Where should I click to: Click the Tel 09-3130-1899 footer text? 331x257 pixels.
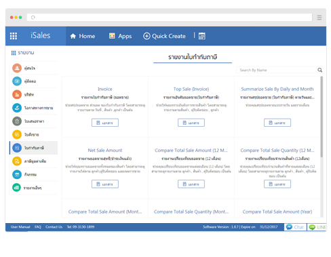pyautogui.click(x=81, y=227)
